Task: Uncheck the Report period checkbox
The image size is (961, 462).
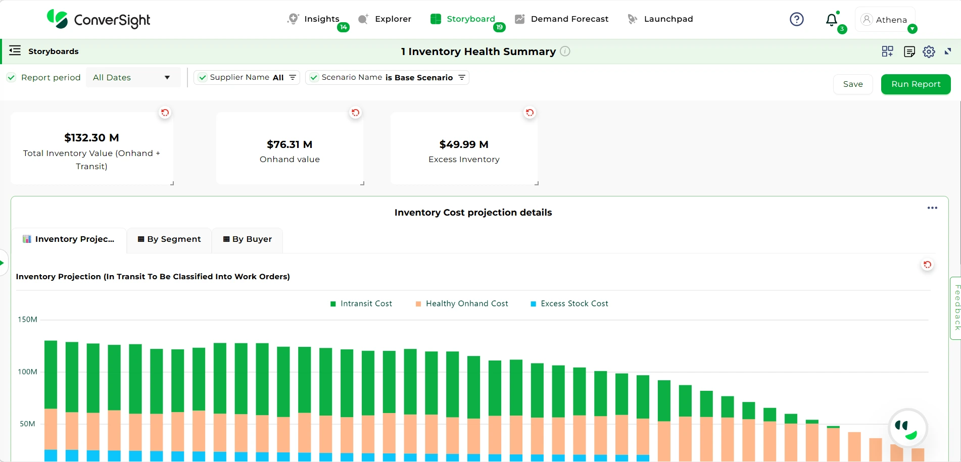Action: tap(11, 77)
